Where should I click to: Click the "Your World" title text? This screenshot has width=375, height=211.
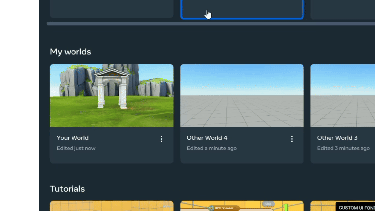pos(72,138)
